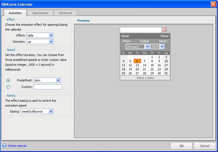Select day 30 in the calendar

(159, 73)
